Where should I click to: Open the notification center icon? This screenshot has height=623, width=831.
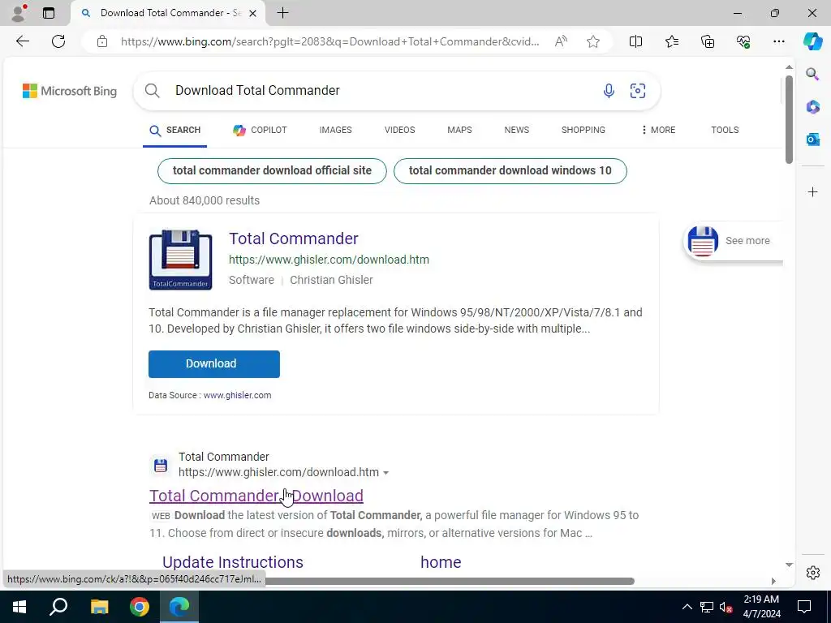pyautogui.click(x=804, y=607)
